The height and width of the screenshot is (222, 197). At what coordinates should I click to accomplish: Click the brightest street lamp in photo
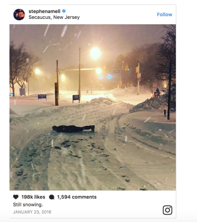point(95,53)
